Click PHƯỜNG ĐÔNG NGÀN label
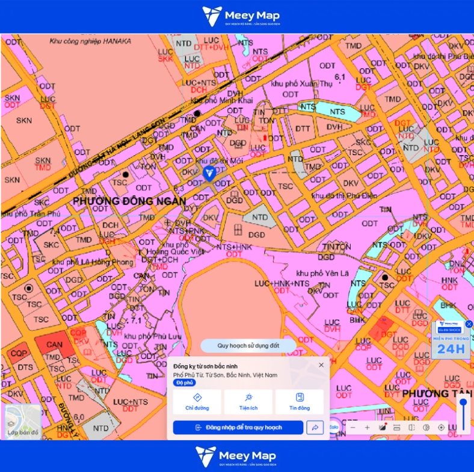 point(129,201)
